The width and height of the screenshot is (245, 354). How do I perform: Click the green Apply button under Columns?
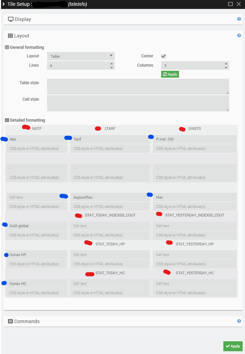[170, 74]
